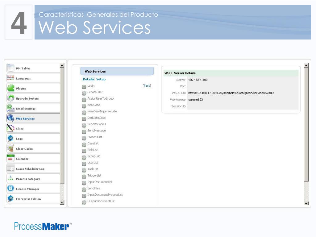Image resolution: width=316 pixels, height=237 pixels.
Task: Click the Upgrade System icon
Action: [x=10, y=98]
